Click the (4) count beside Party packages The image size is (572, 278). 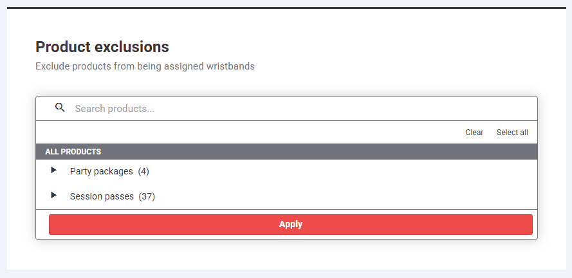[143, 171]
